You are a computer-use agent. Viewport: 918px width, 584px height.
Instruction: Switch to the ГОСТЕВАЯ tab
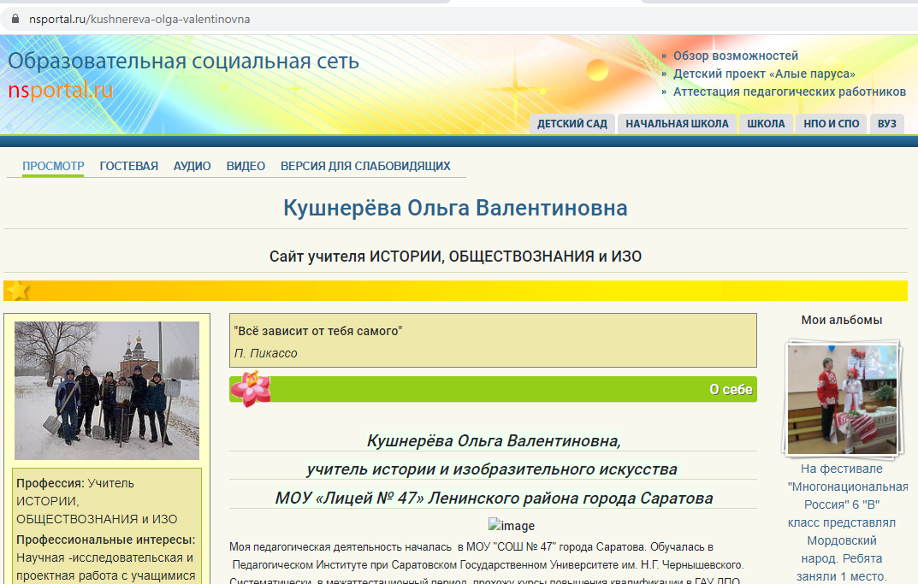point(128,166)
